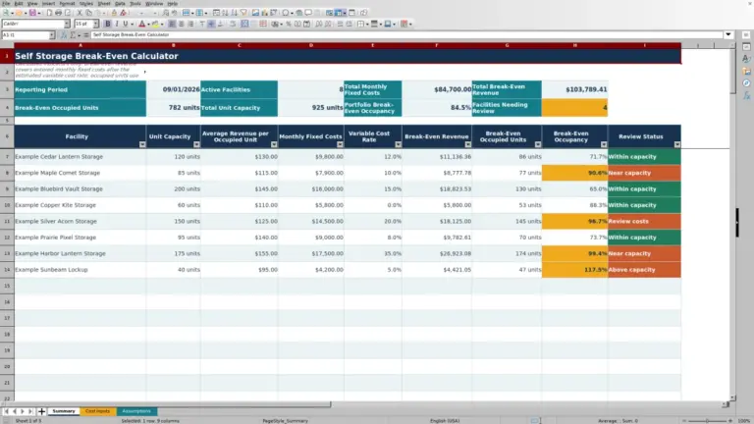Open the font size dropdown
Image resolution: width=754 pixels, height=424 pixels.
(x=95, y=24)
